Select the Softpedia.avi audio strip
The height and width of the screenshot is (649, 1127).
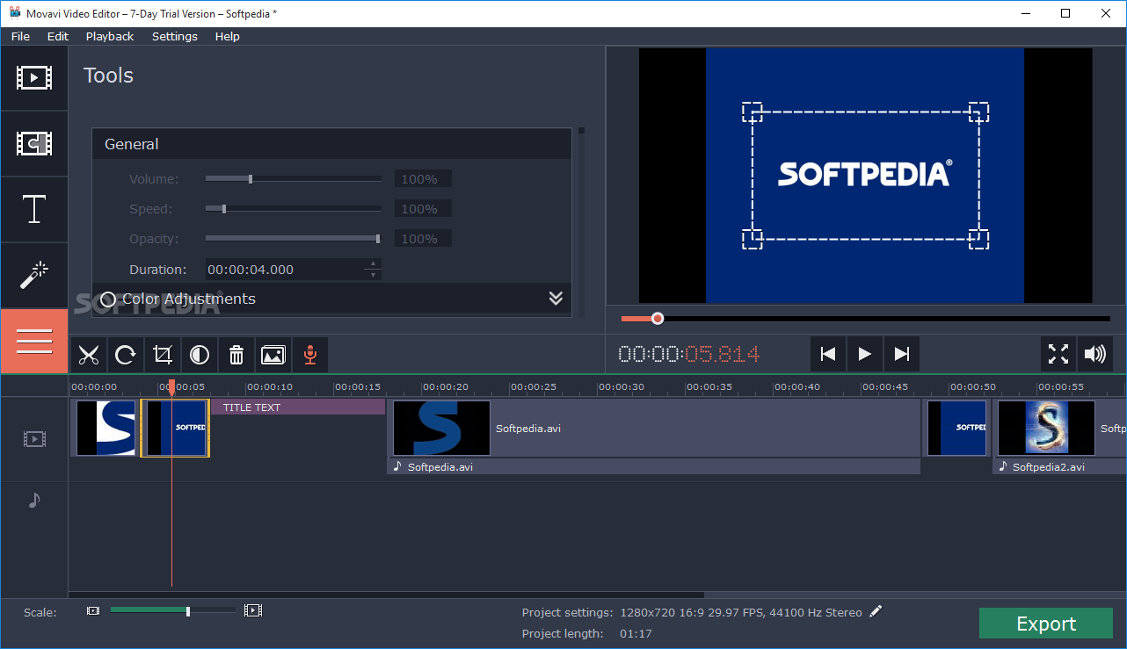pos(654,467)
